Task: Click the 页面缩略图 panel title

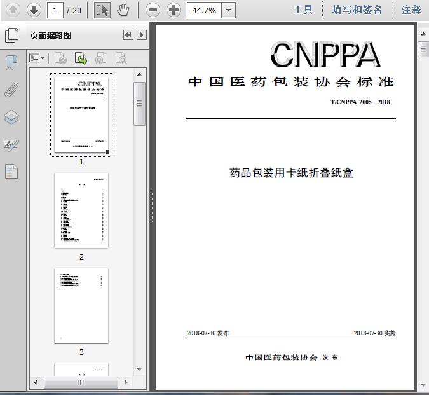Action: coord(51,36)
